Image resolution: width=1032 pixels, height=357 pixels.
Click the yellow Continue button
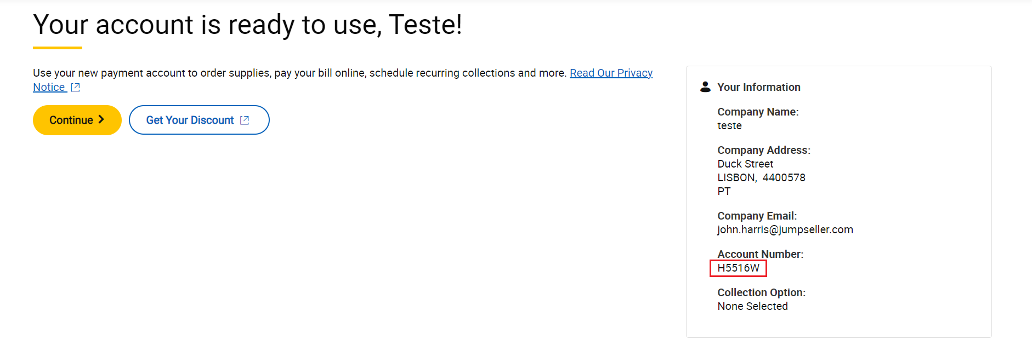click(x=77, y=120)
